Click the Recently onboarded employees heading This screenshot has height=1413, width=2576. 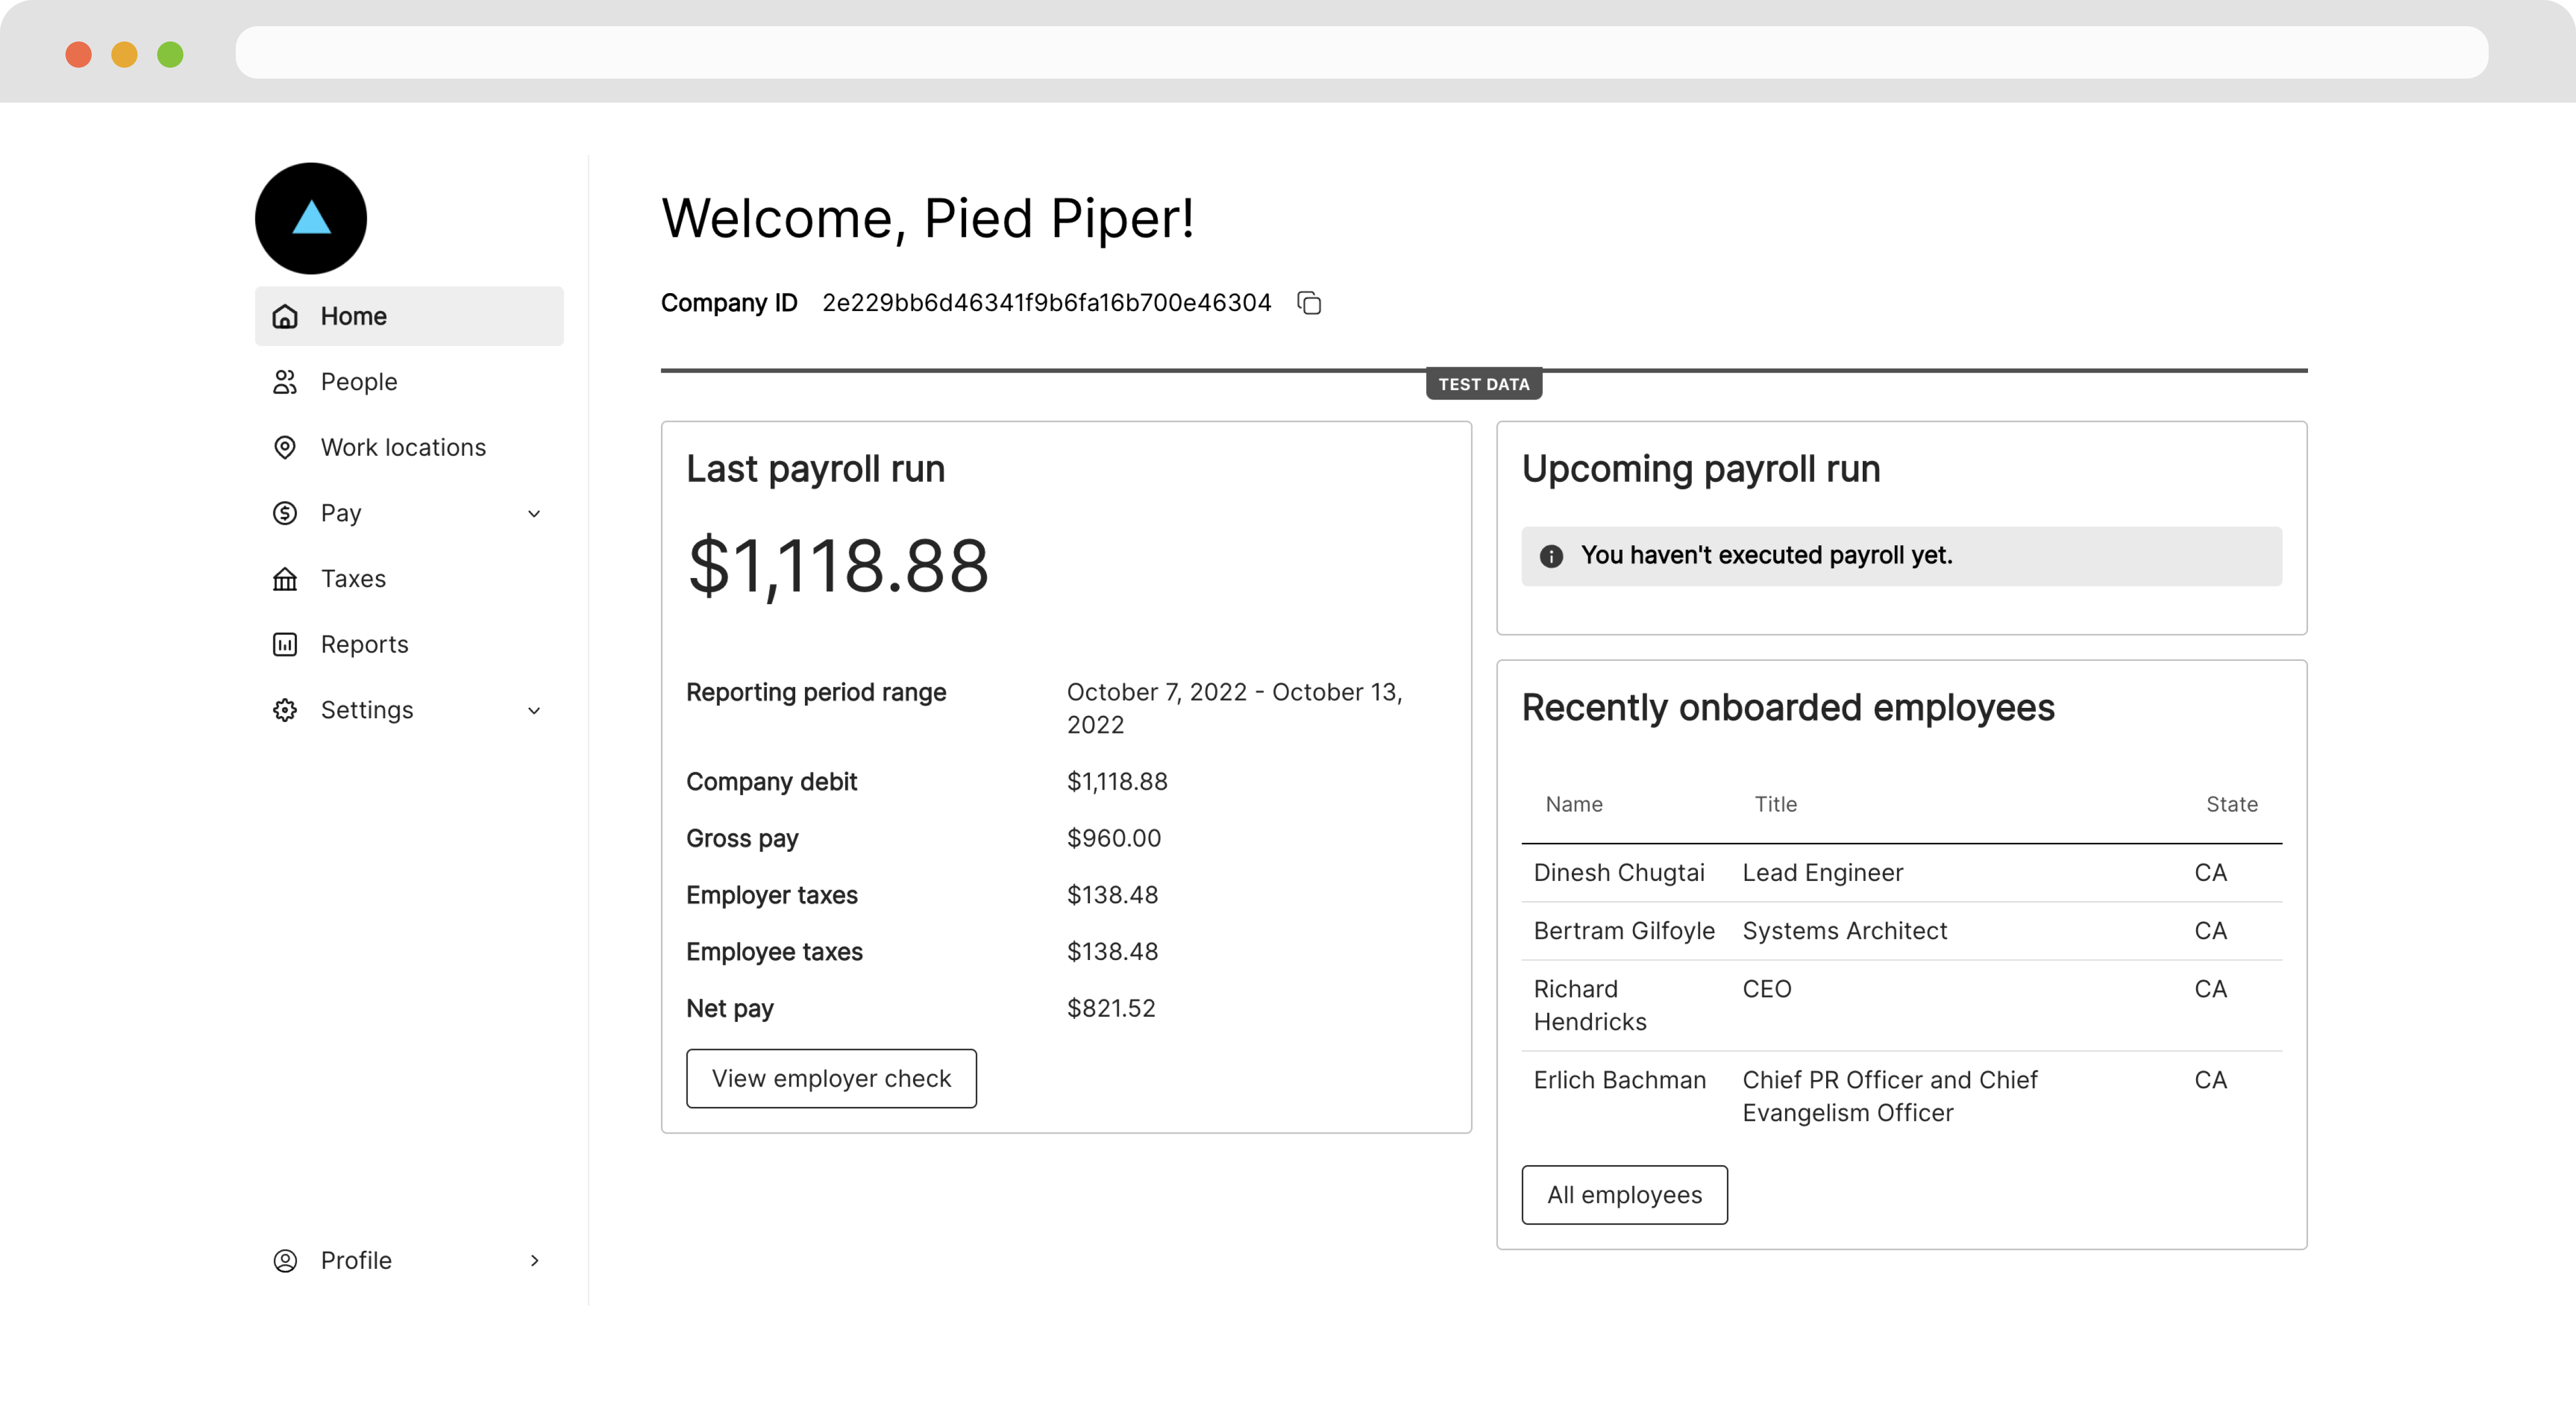coord(1788,707)
